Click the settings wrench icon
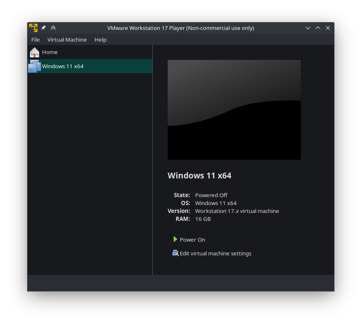This screenshot has height=324, width=362. coord(176,253)
